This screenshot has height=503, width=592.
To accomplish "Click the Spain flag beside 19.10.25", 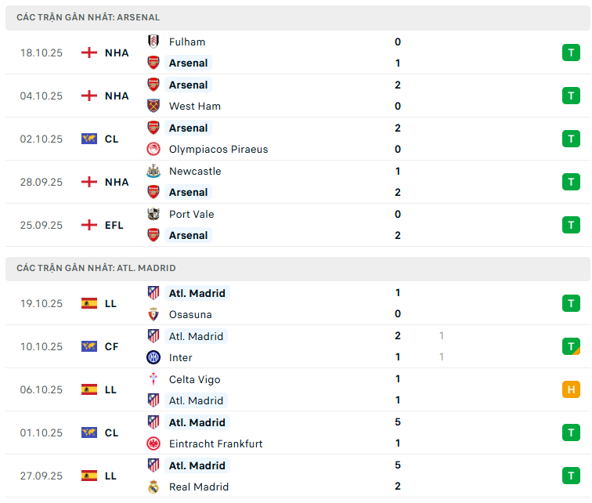I will pyautogui.click(x=89, y=303).
